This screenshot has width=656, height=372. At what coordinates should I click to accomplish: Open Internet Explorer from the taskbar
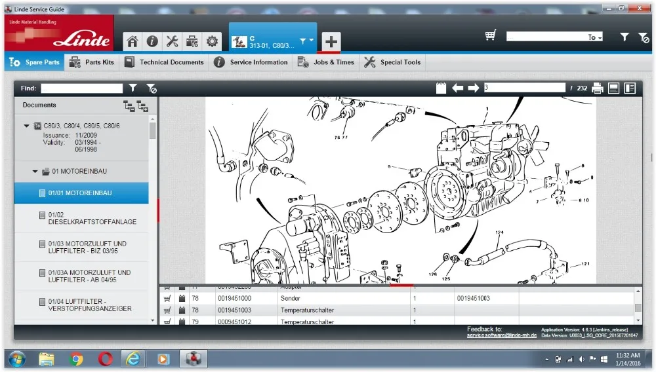133,359
